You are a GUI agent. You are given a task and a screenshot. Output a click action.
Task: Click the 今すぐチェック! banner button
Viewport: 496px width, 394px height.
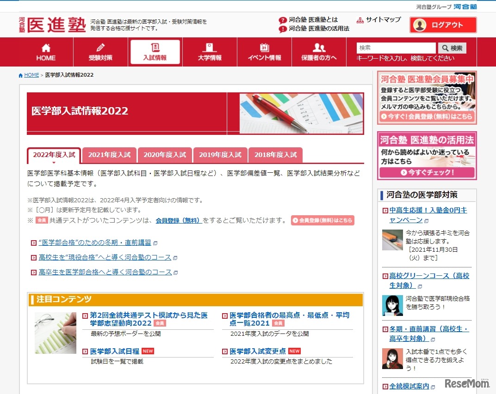click(427, 172)
